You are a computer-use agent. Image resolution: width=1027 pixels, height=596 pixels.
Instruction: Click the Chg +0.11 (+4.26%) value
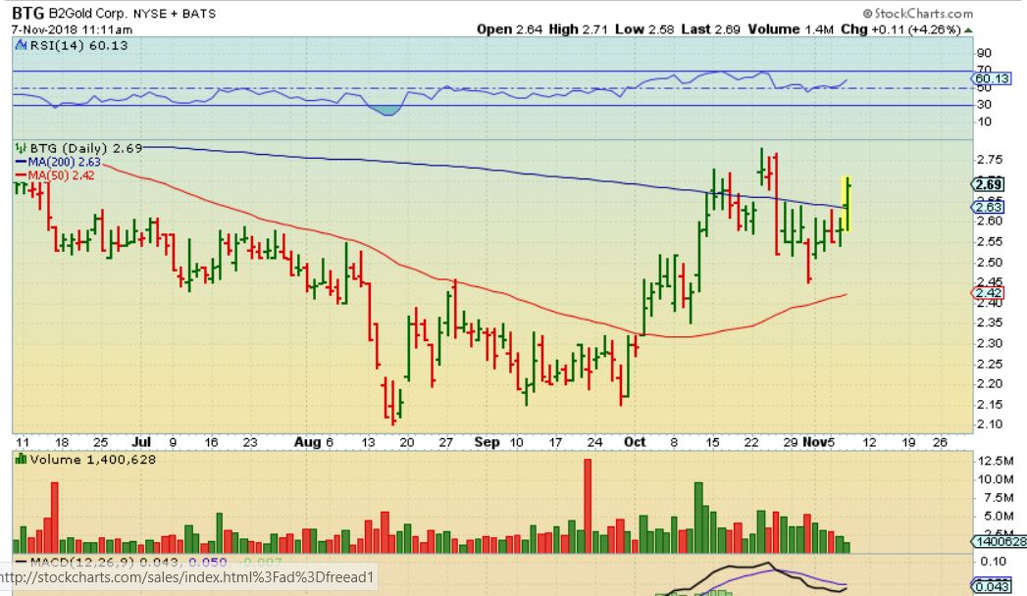point(900,29)
